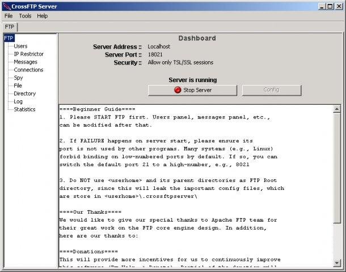
Task: Click the 'Allow only TSL/SSL sessions' text
Action: pos(180,62)
